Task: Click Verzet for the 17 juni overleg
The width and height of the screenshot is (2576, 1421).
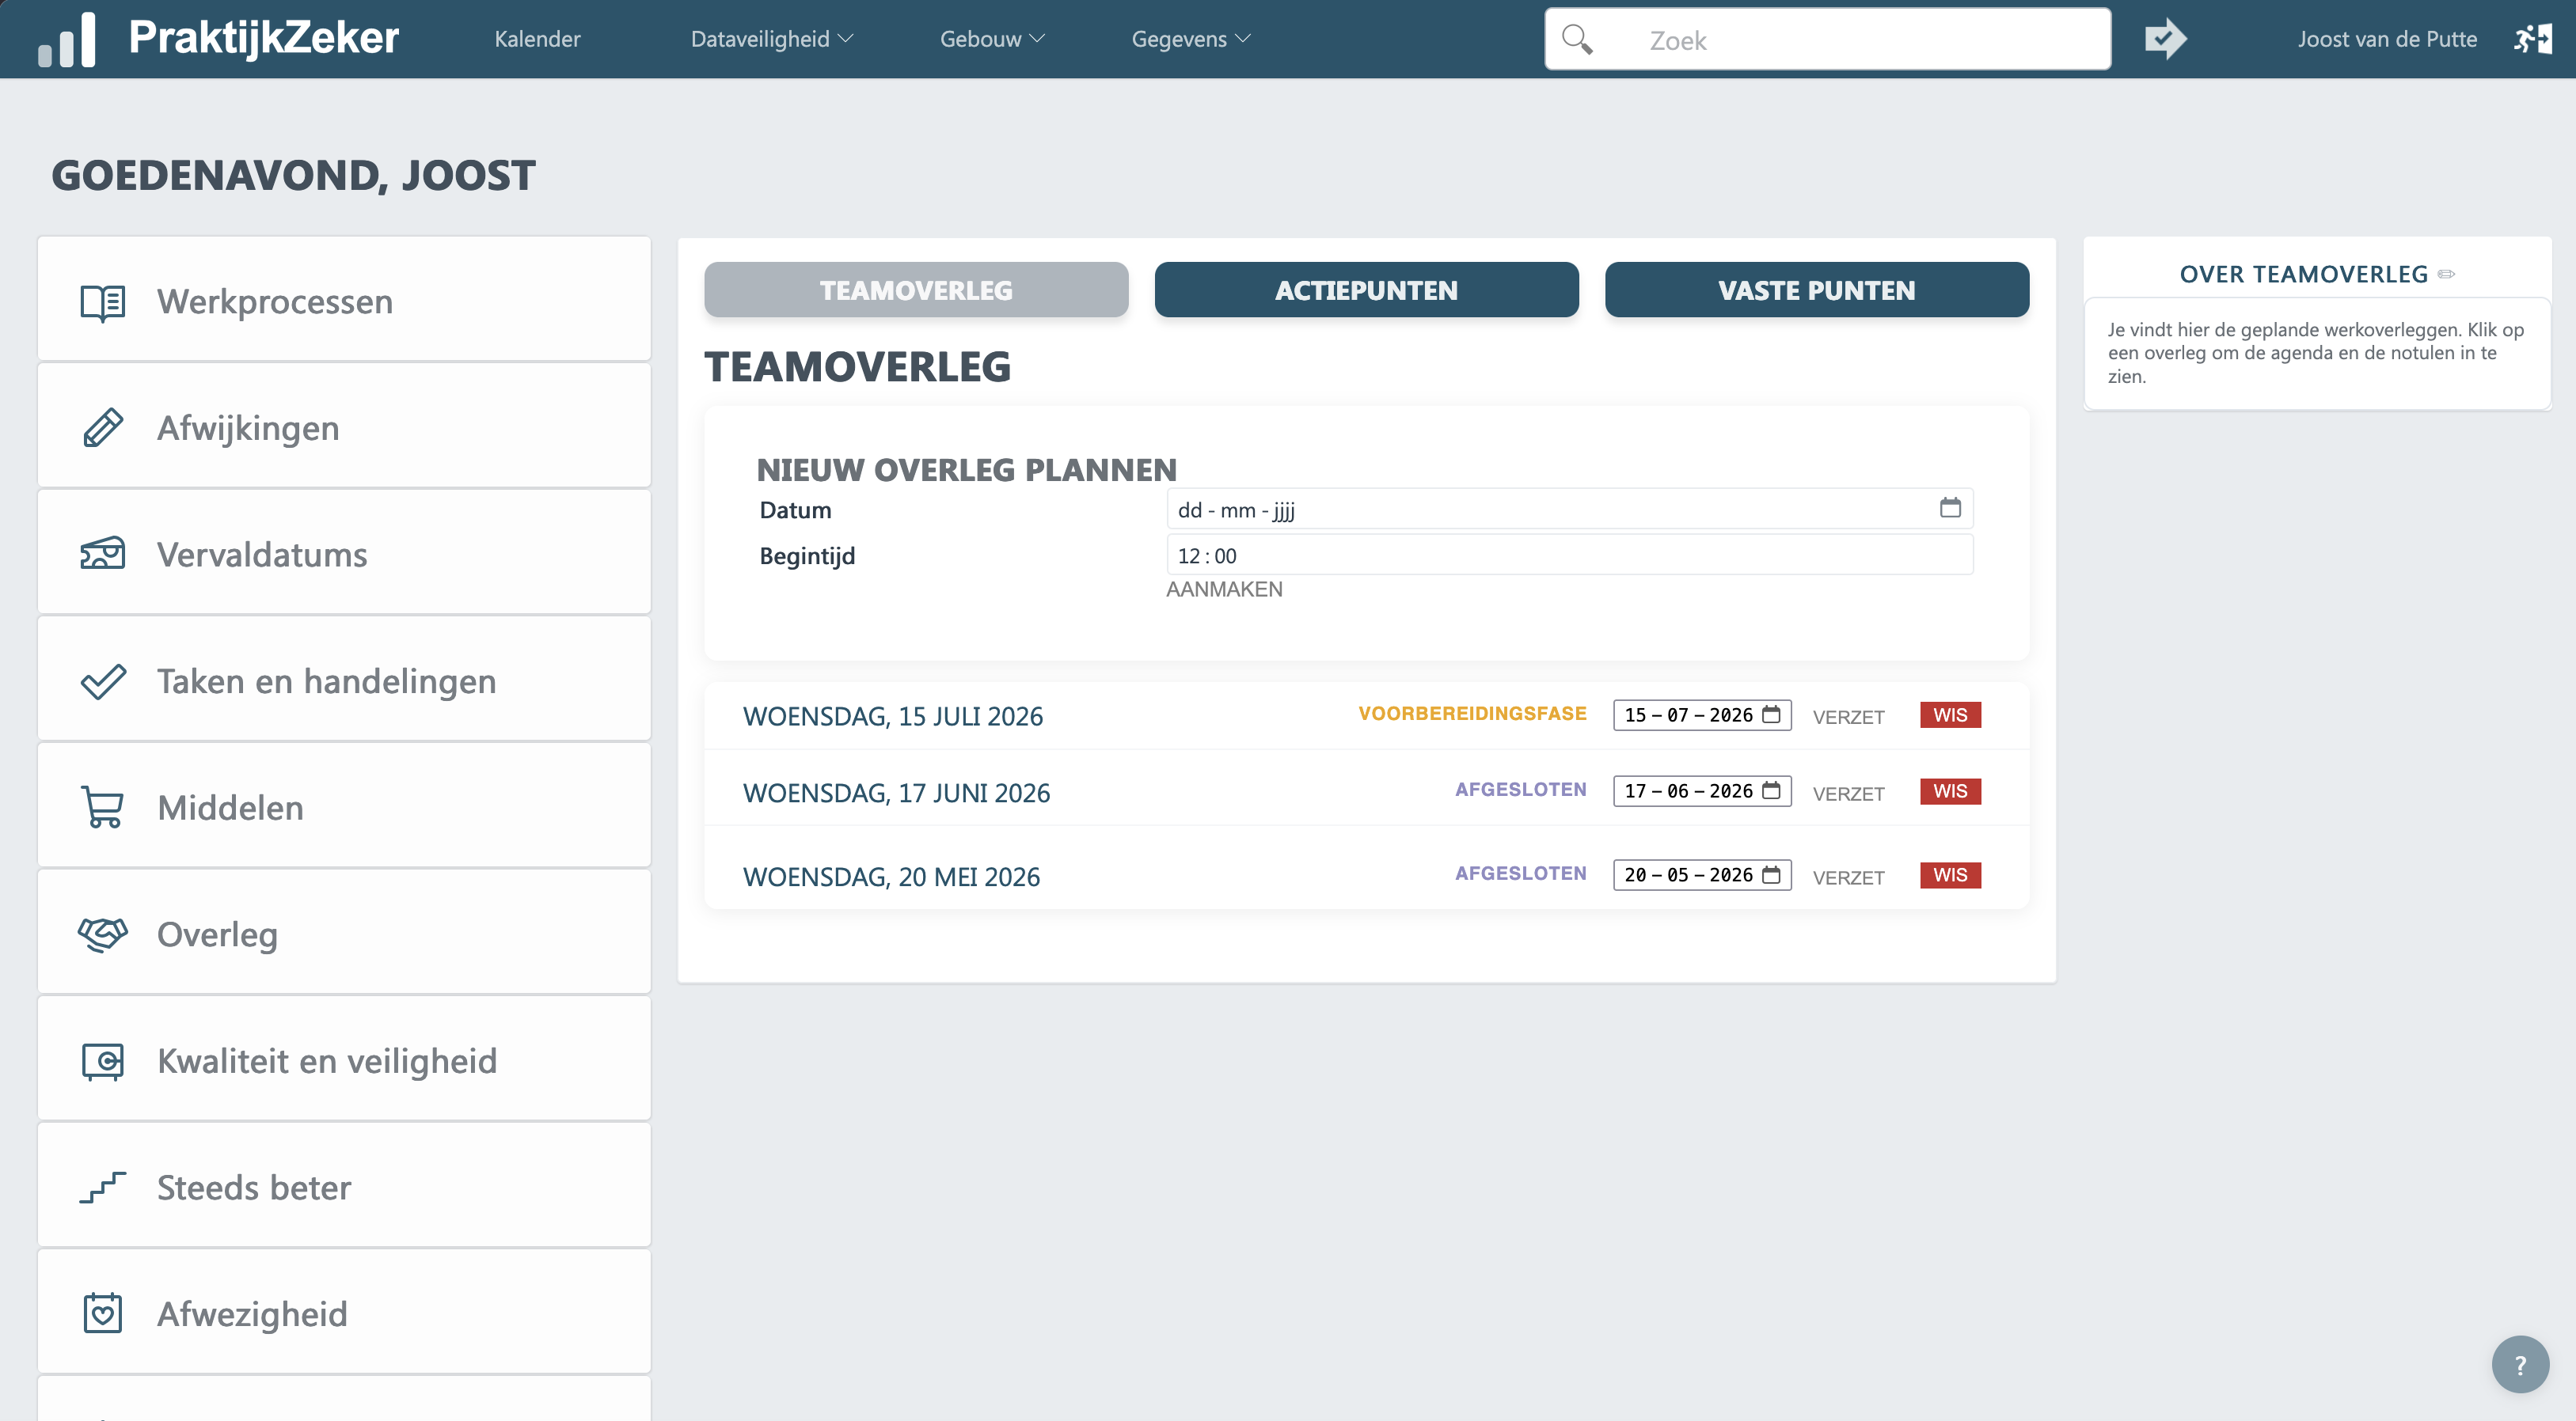Action: 1848,794
